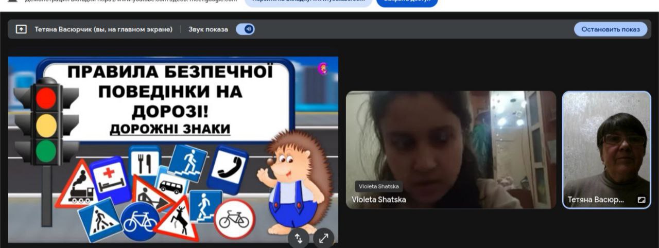Click the swap arrows icon on presentation
The image size is (659, 248).
click(299, 238)
